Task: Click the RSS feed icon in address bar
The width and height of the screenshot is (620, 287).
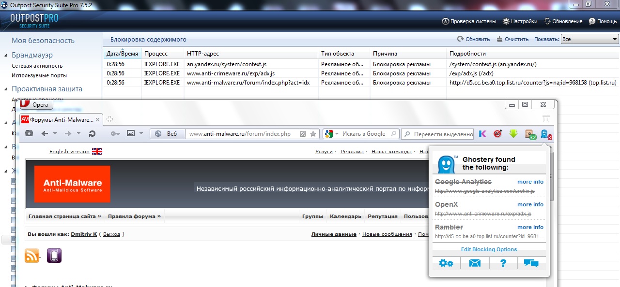Action: (x=303, y=134)
